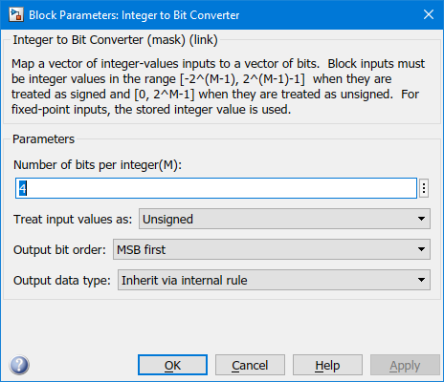Click the Block Parameters title bar text
This screenshot has width=444, height=382.
[x=134, y=15]
